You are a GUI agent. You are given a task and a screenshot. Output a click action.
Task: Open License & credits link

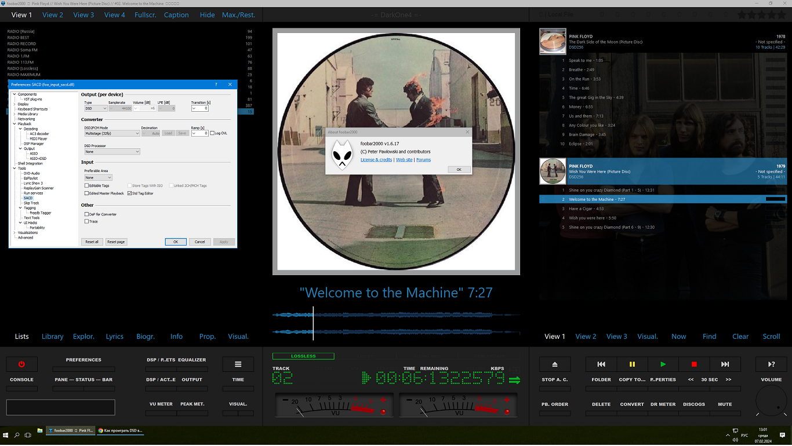[x=376, y=160]
